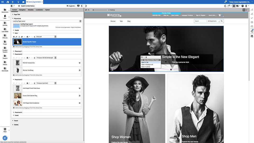Click the approve checkmark icon on right bar
The height and width of the screenshot is (143, 254).
pyautogui.click(x=252, y=18)
